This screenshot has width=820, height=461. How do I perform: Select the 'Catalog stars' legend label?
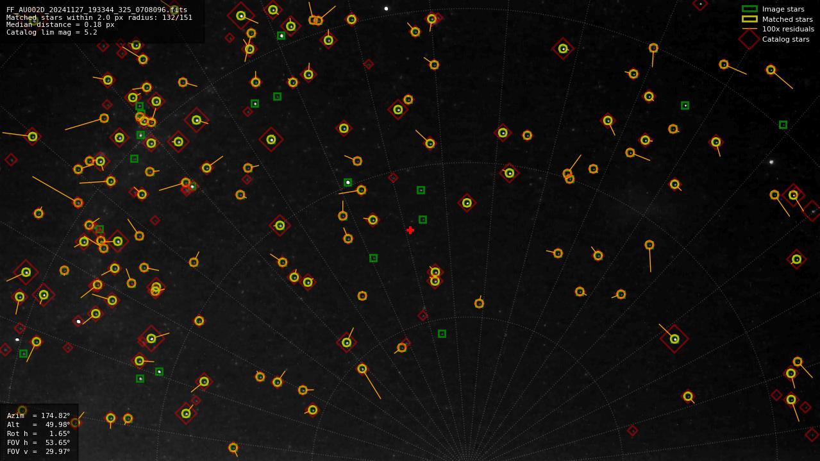pyautogui.click(x=785, y=39)
